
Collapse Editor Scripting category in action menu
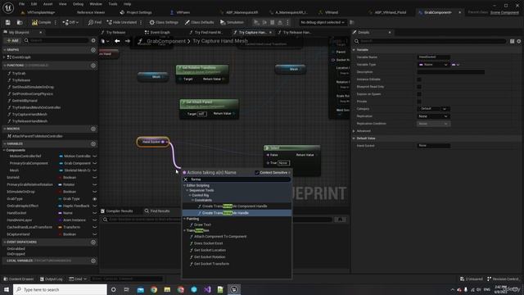pos(184,185)
